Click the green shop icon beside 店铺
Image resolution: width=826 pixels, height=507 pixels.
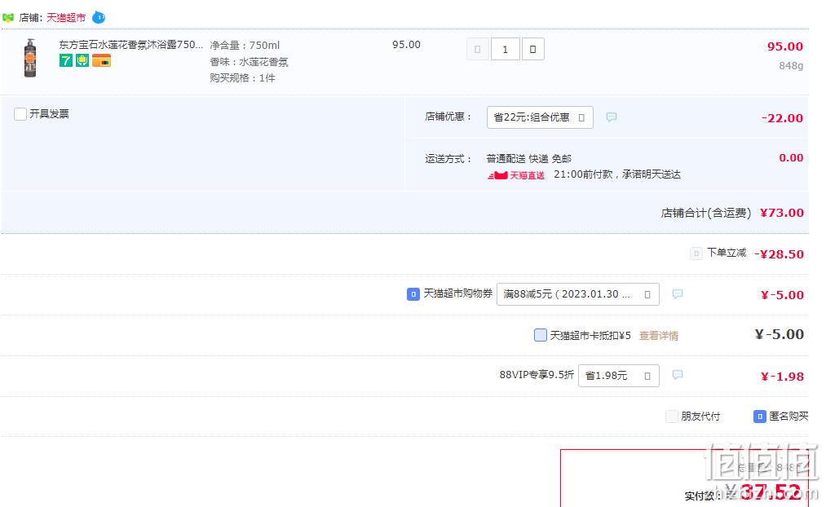tap(8, 17)
